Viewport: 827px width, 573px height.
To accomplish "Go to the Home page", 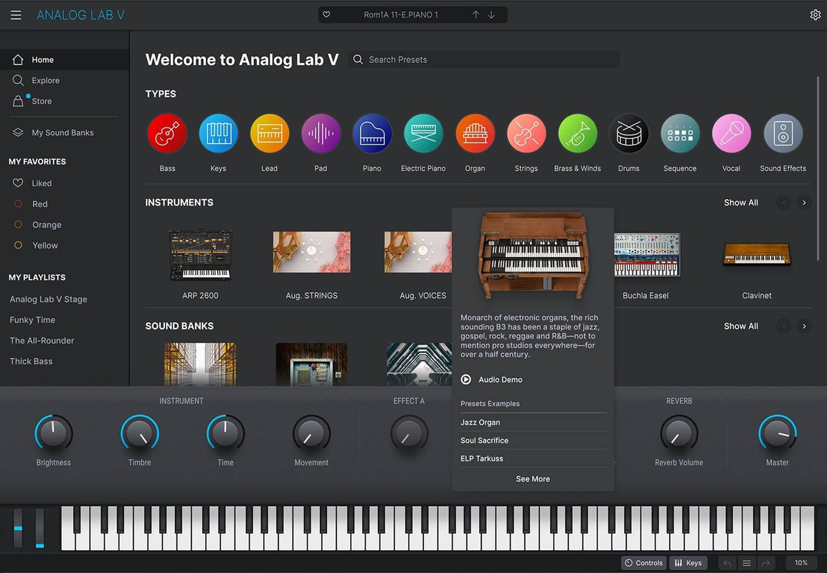I will (x=65, y=59).
